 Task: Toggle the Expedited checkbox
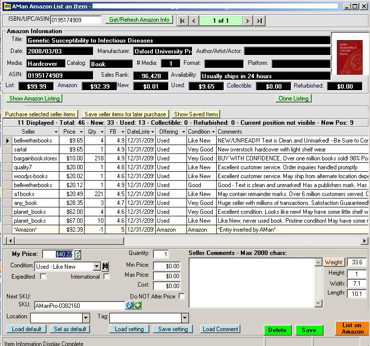43,276
